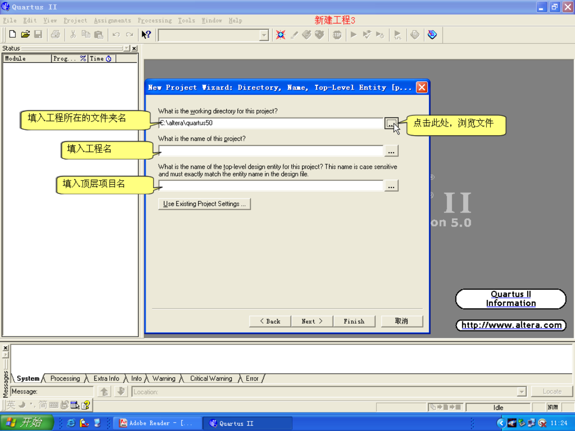Switch to Adobe Reader in the taskbar
The width and height of the screenshot is (575, 431).
pyautogui.click(x=158, y=423)
